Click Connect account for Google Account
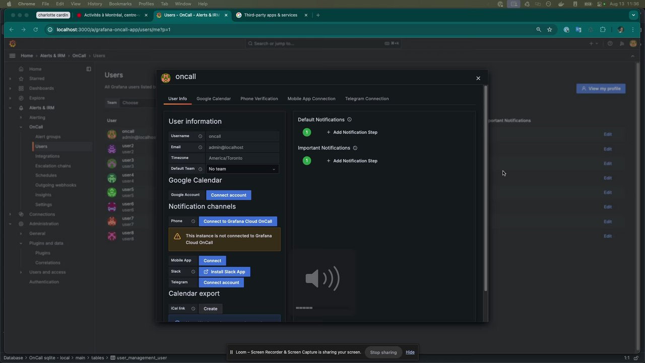Screen dimensions: 645x363 228,195
